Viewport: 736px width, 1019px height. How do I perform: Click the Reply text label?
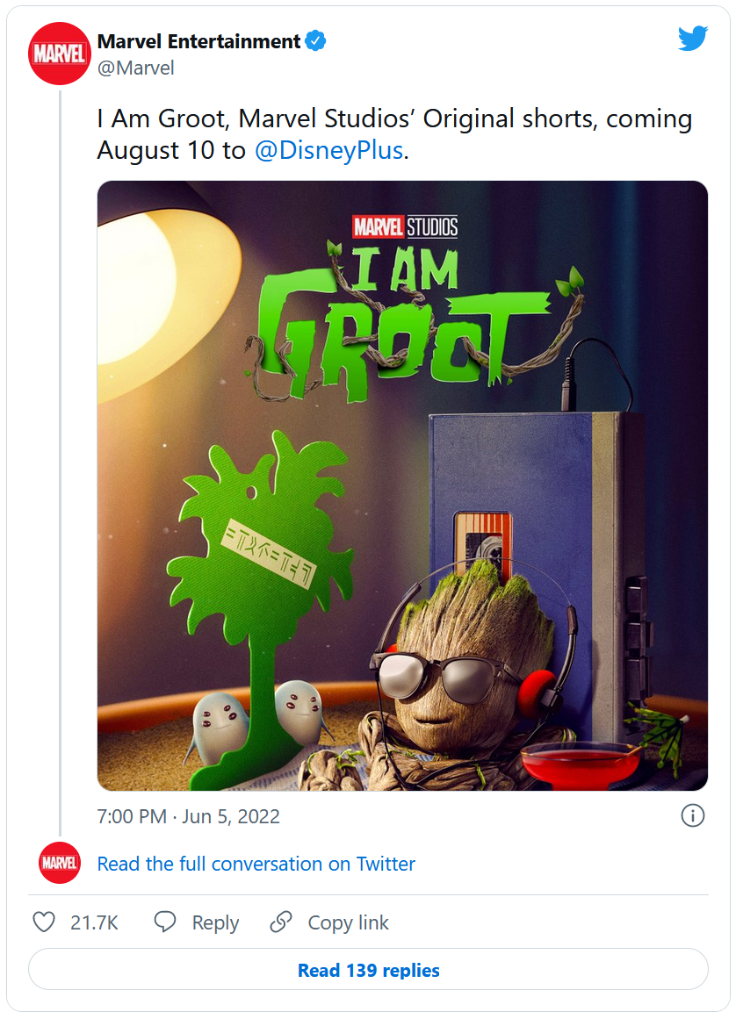[215, 922]
